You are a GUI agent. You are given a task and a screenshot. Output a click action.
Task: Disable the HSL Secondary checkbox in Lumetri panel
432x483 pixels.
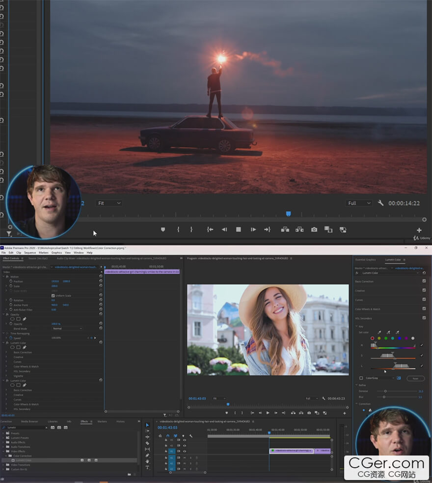(424, 318)
